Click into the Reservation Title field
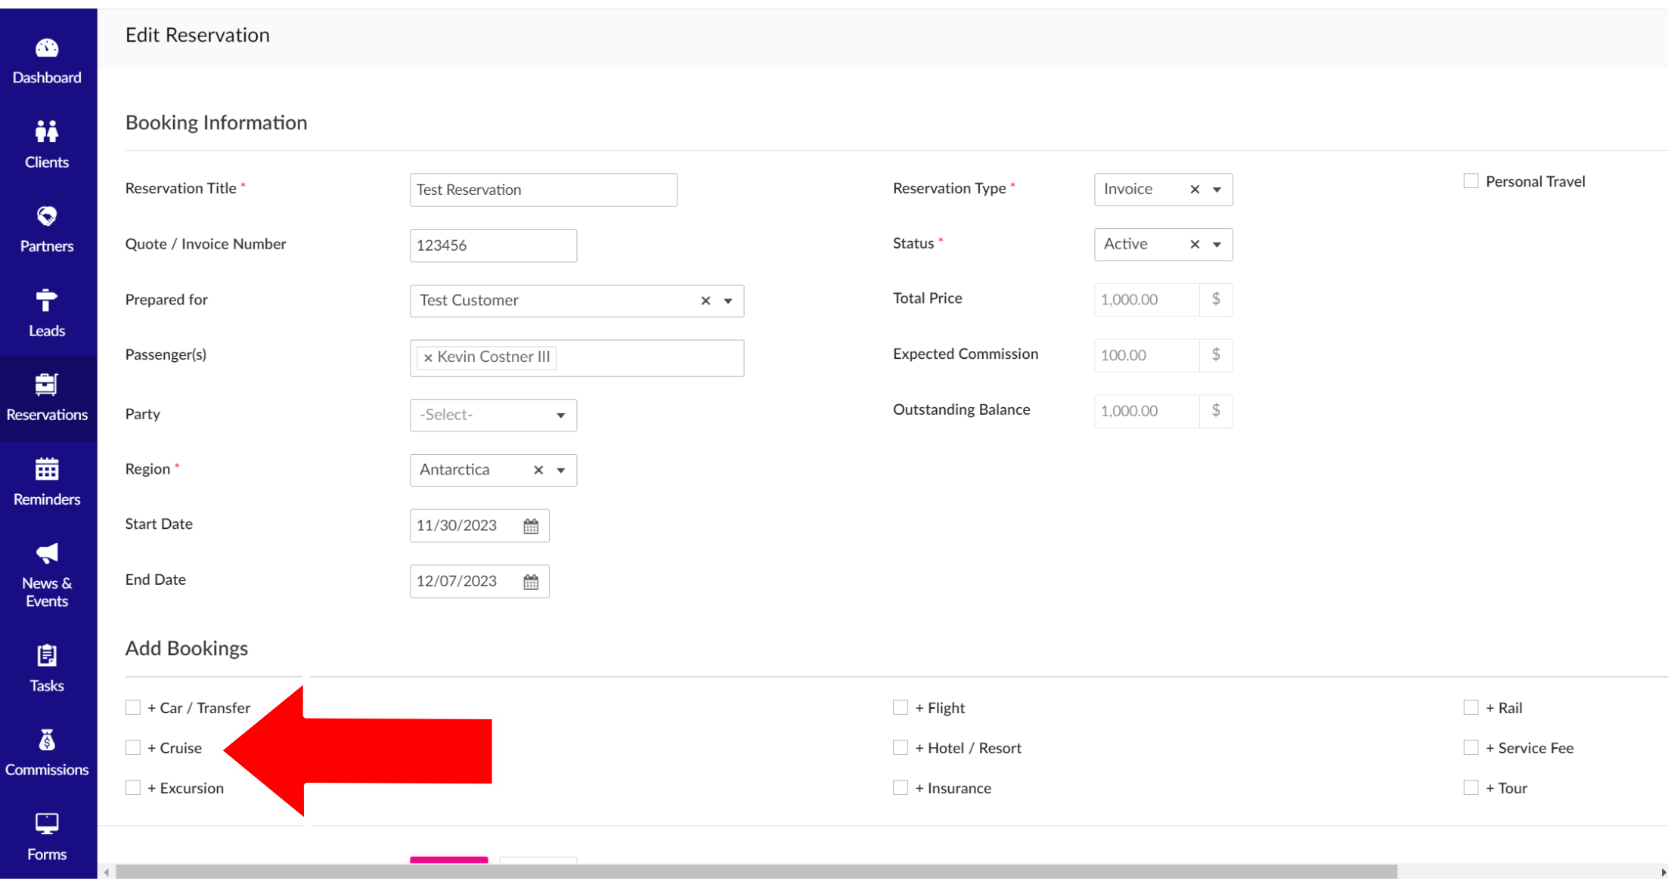Screen dimensions: 1668x887 coord(543,190)
